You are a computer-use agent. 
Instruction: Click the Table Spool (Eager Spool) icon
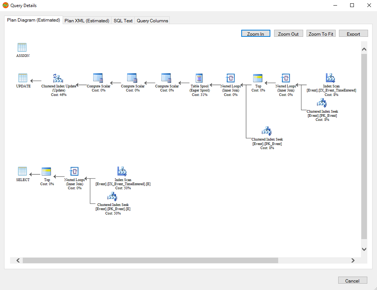pos(199,78)
